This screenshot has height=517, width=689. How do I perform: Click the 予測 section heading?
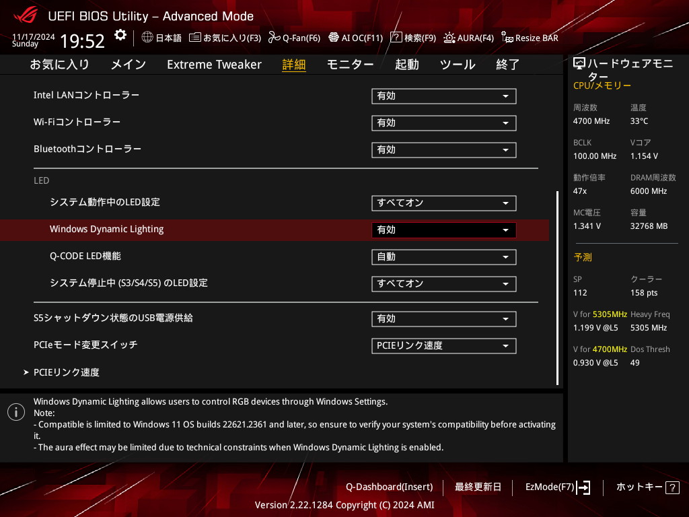[583, 257]
